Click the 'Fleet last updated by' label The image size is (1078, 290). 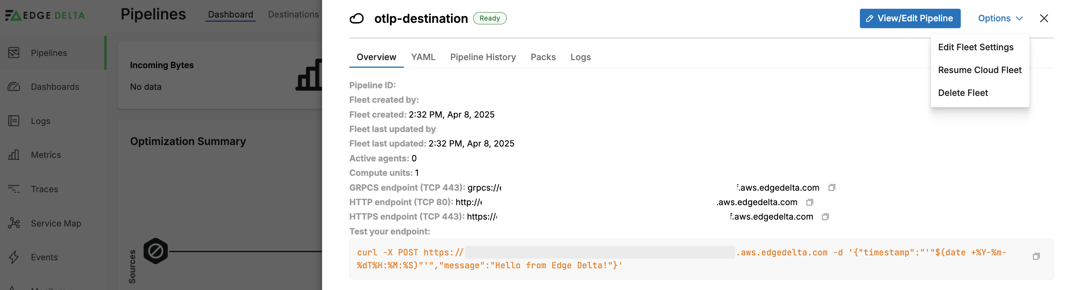tap(392, 129)
